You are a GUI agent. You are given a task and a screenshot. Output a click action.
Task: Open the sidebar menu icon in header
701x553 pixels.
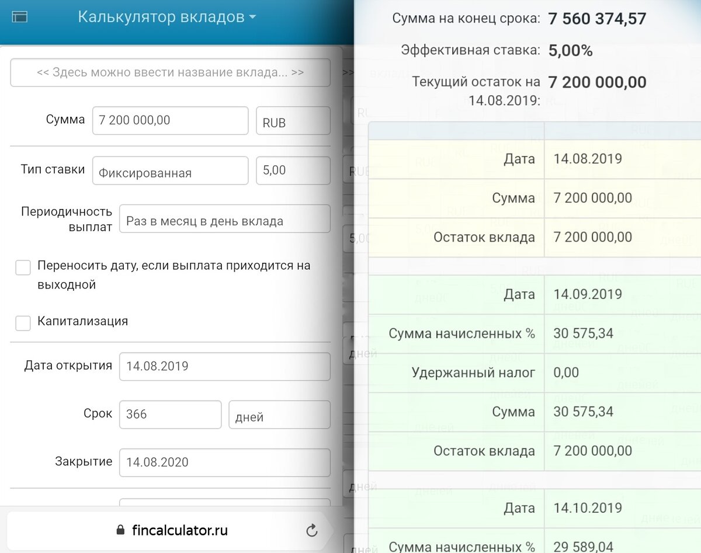(20, 18)
